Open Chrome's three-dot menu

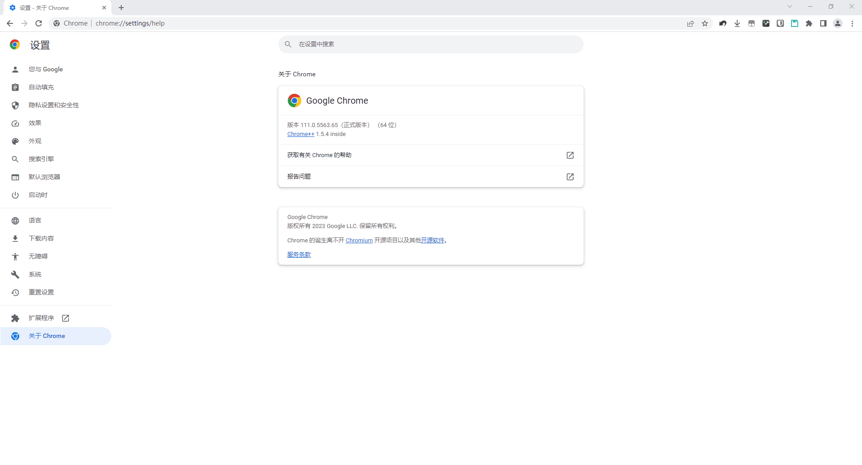click(x=852, y=23)
